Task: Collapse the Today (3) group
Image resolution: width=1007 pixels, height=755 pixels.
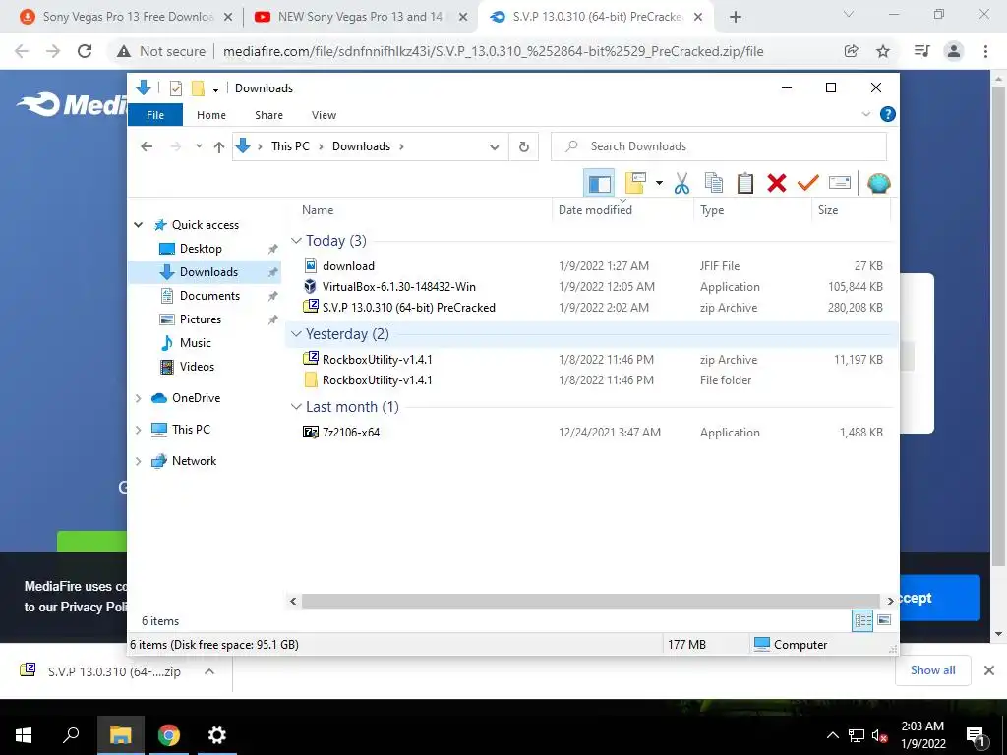Action: coord(296,241)
